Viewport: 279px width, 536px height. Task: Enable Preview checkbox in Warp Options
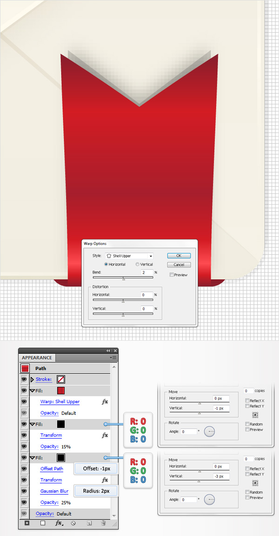172,275
